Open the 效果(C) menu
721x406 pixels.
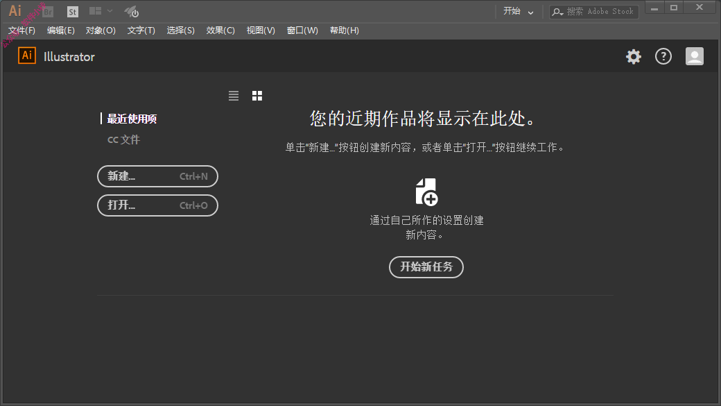[x=220, y=31]
